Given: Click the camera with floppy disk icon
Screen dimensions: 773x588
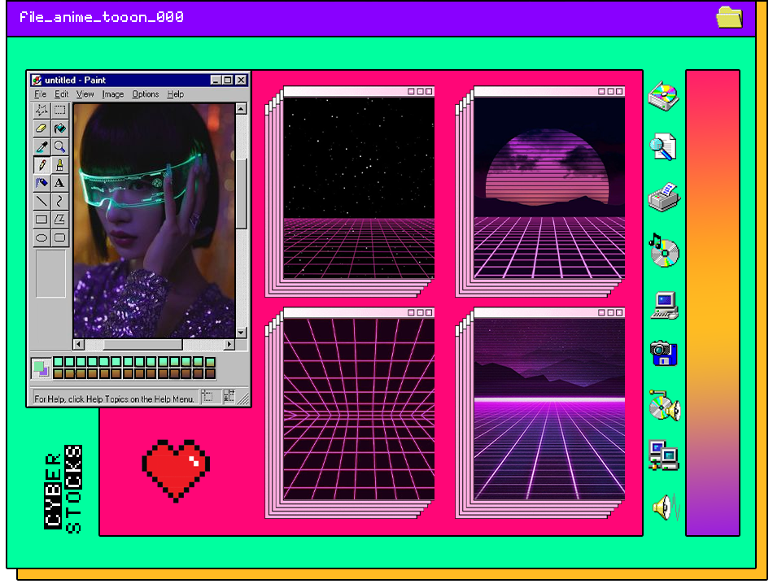Looking at the screenshot, I should [663, 353].
